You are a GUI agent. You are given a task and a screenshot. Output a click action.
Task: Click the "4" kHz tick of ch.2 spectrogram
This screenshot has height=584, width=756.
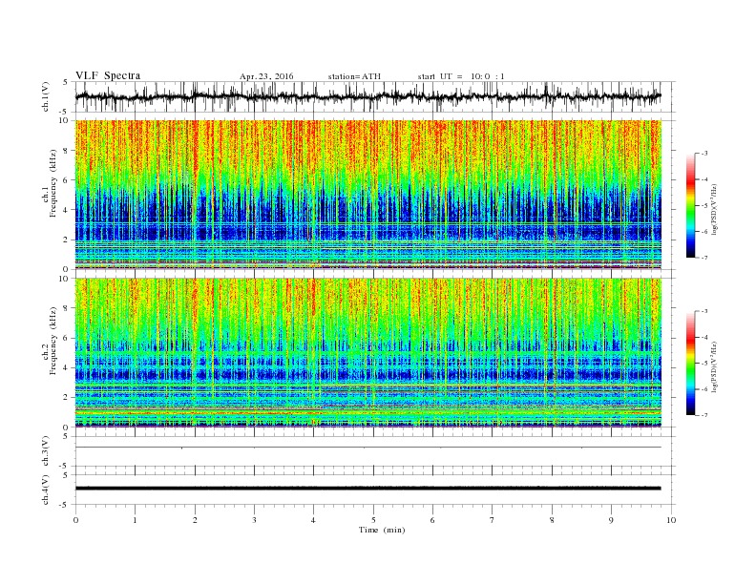pyautogui.click(x=67, y=367)
